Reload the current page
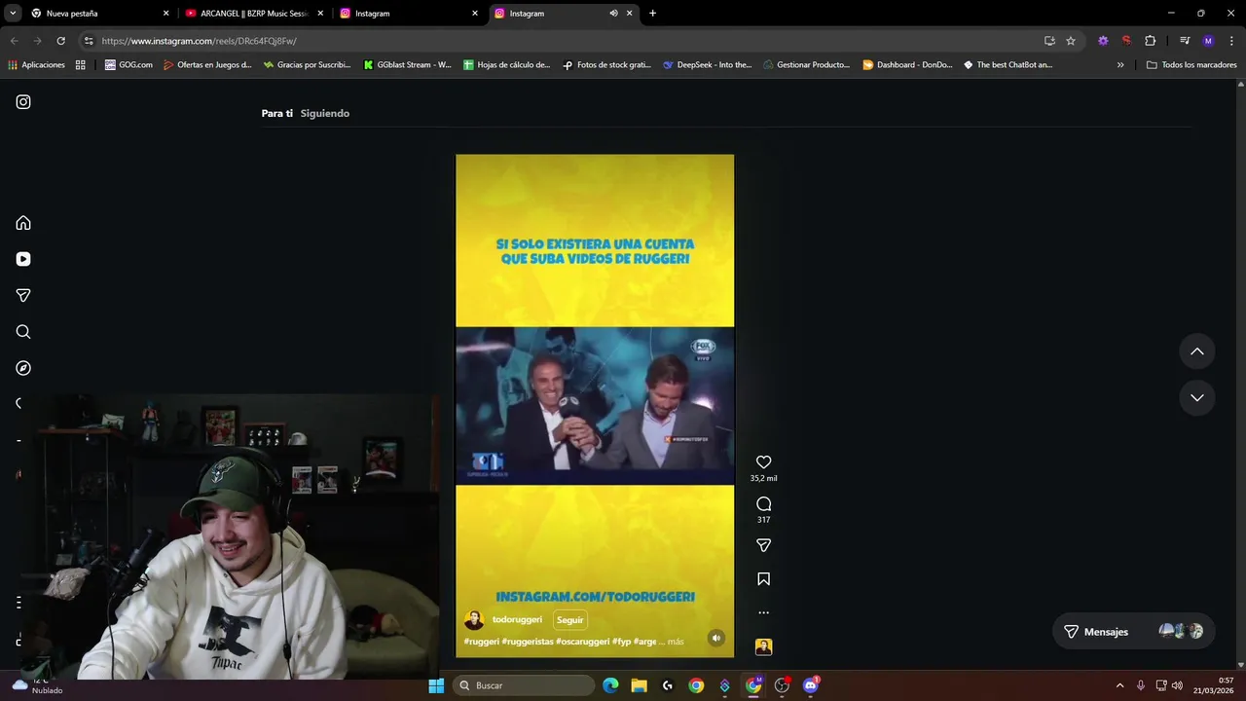 click(x=60, y=41)
